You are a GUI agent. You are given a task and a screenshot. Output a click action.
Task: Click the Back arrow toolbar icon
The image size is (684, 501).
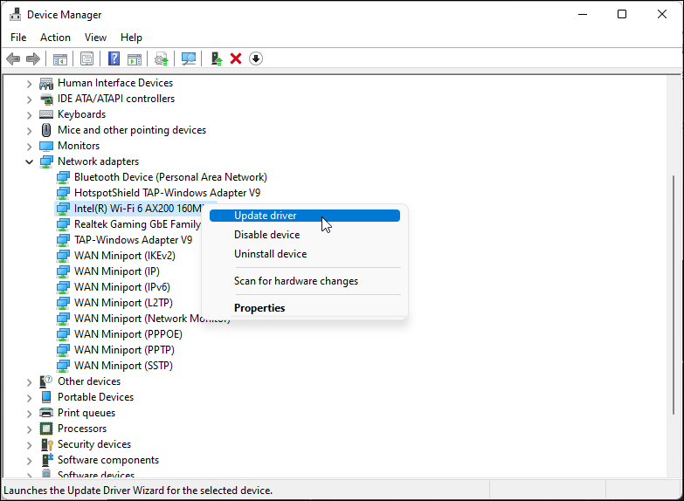[x=13, y=58]
